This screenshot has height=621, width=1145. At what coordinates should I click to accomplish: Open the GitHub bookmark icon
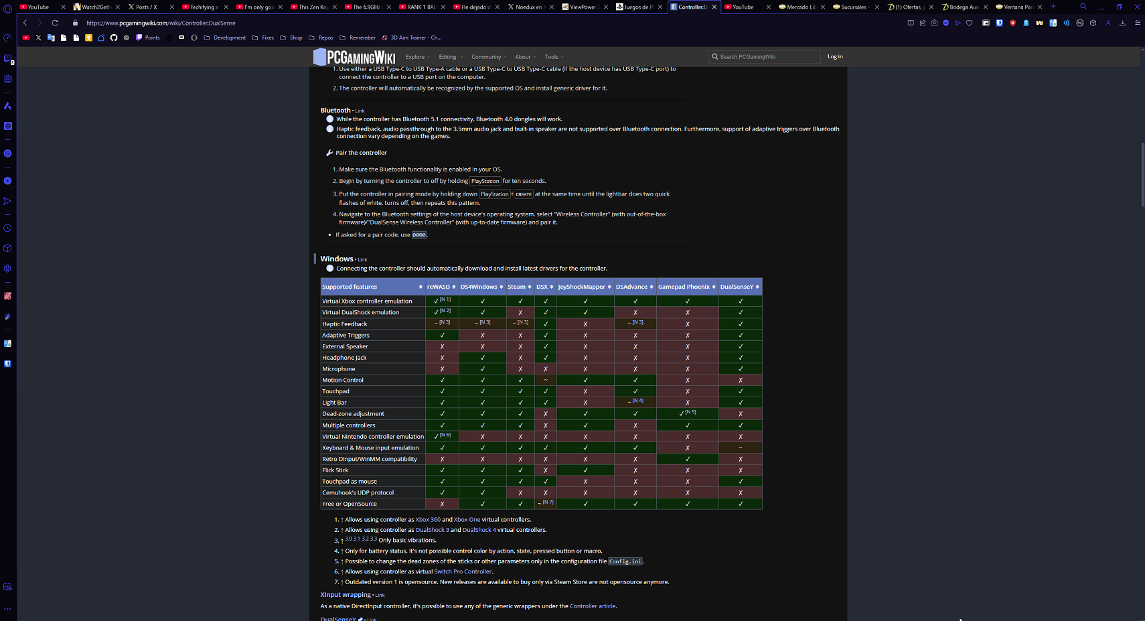tap(114, 38)
